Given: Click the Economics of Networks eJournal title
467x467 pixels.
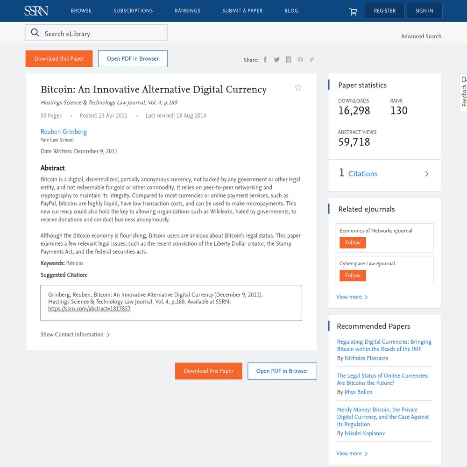Looking at the screenshot, I should [x=376, y=231].
